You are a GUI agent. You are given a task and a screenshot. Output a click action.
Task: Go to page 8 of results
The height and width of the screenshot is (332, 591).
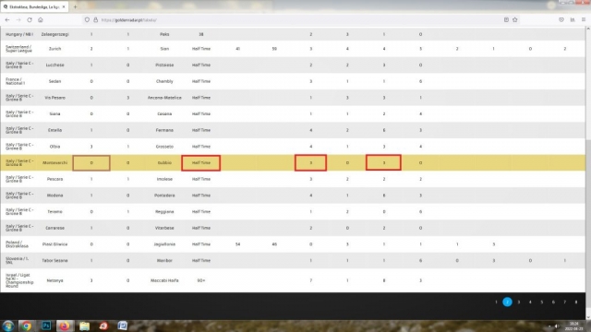[576, 302]
